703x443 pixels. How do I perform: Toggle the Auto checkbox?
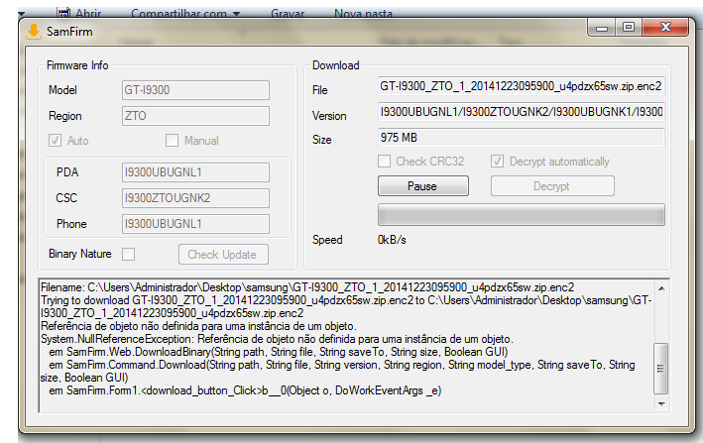click(x=55, y=140)
